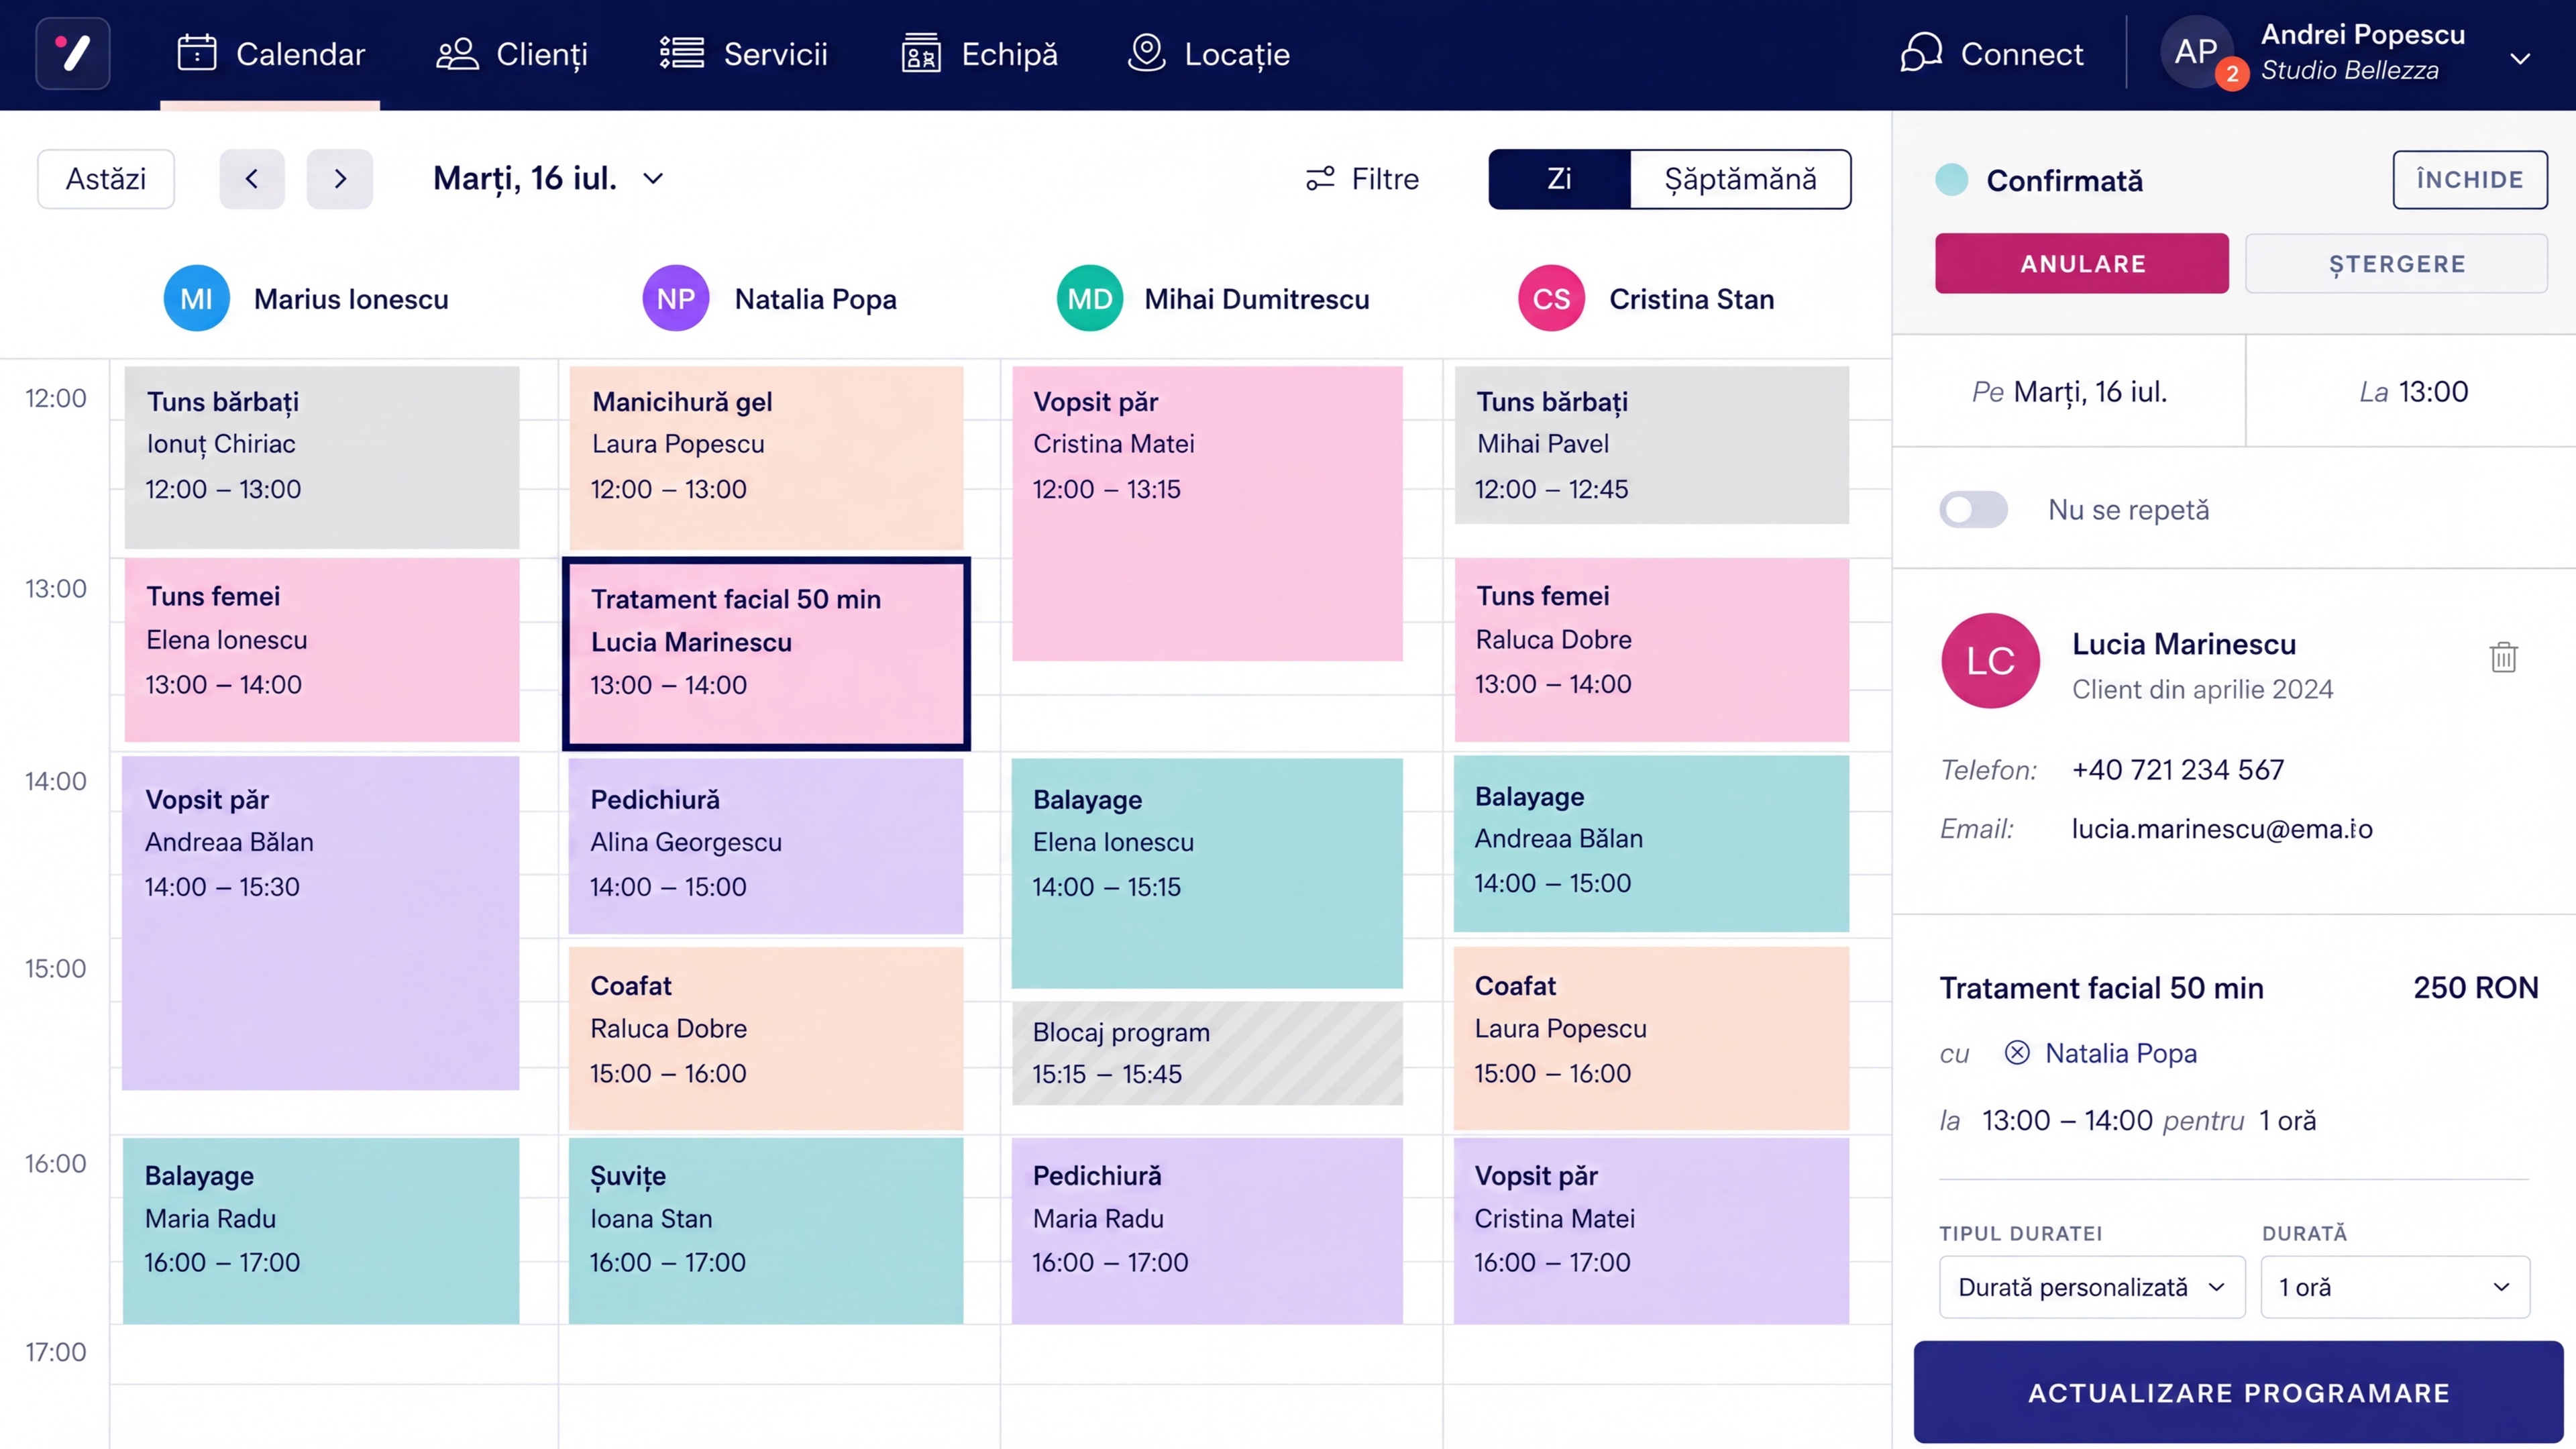
Task: Click the trash icon next to Lucia Marinescu
Action: click(2503, 657)
